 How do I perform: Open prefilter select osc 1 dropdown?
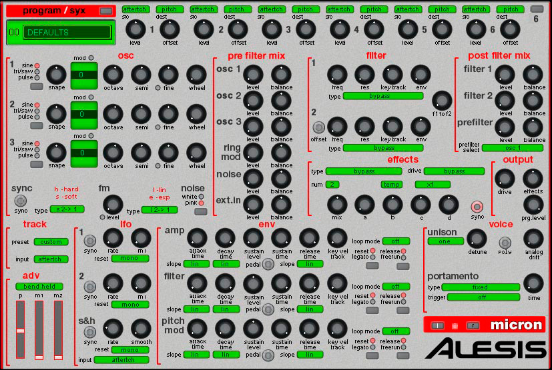coord(513,148)
